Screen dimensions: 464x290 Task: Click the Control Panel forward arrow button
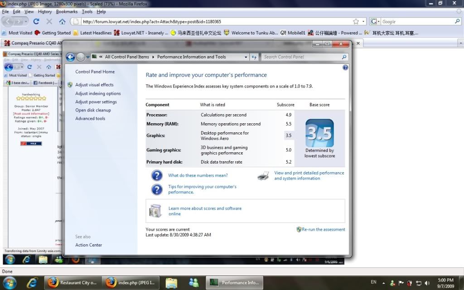(81, 57)
